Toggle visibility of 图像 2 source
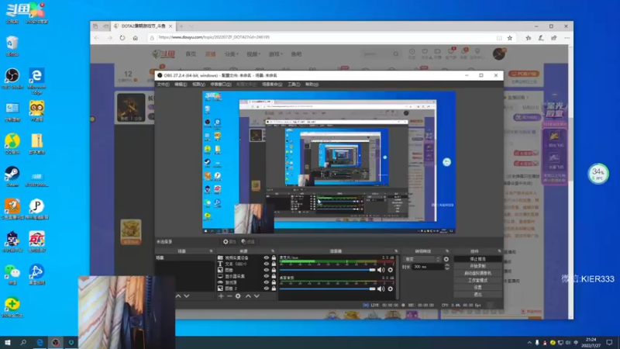 [x=266, y=289]
